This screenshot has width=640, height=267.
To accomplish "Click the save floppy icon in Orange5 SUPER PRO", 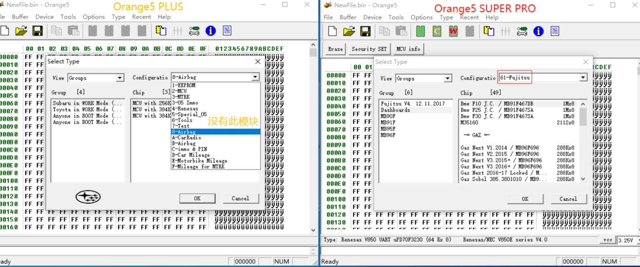I will coord(365,31).
